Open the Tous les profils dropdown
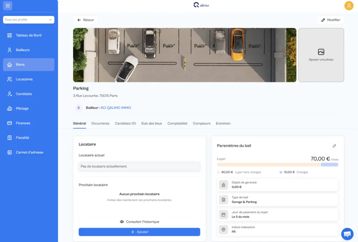Viewport: 358px width, 242px height. click(x=29, y=20)
